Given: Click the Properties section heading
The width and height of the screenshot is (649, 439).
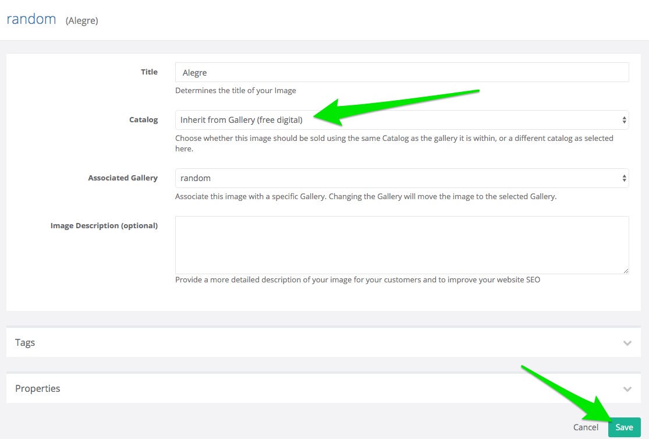Looking at the screenshot, I should (38, 388).
